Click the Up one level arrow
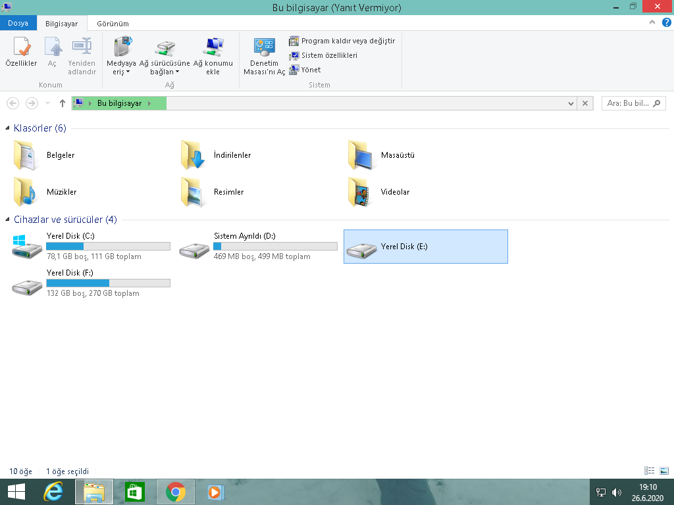The width and height of the screenshot is (674, 505). (63, 103)
